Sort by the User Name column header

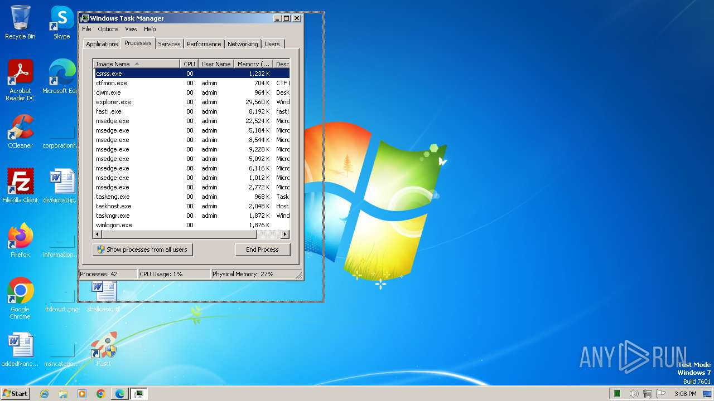(216, 64)
